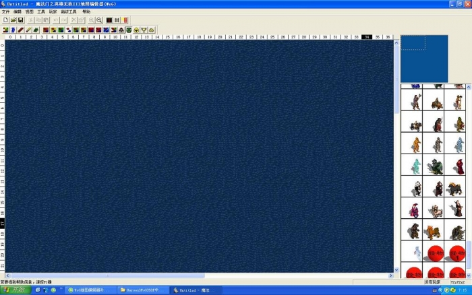472x295 pixels.
Task: Open the 工具 menu
Action: pos(41,11)
